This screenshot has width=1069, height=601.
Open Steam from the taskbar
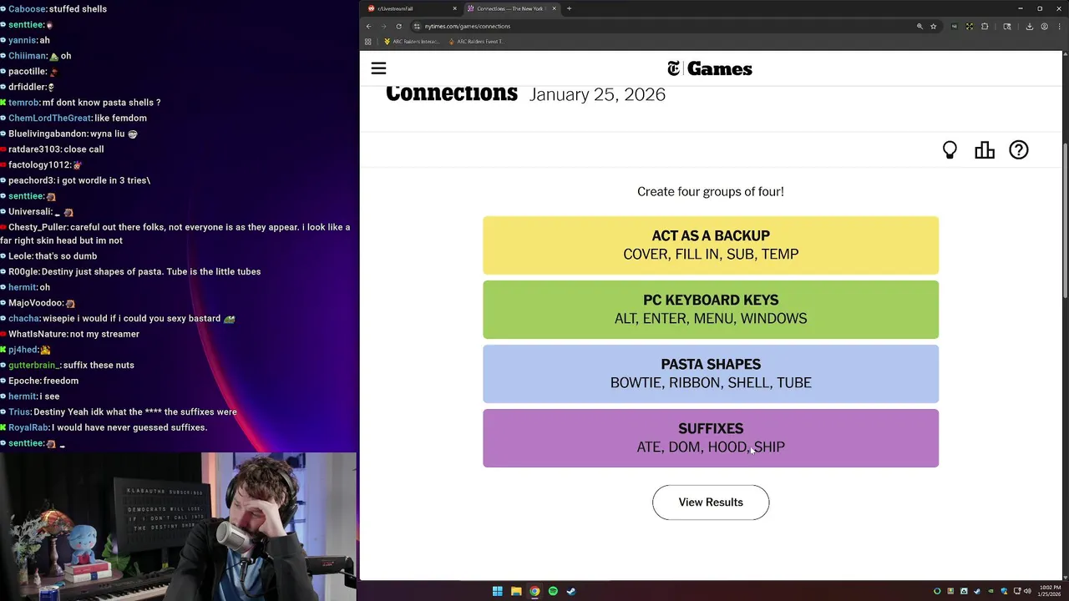click(571, 591)
